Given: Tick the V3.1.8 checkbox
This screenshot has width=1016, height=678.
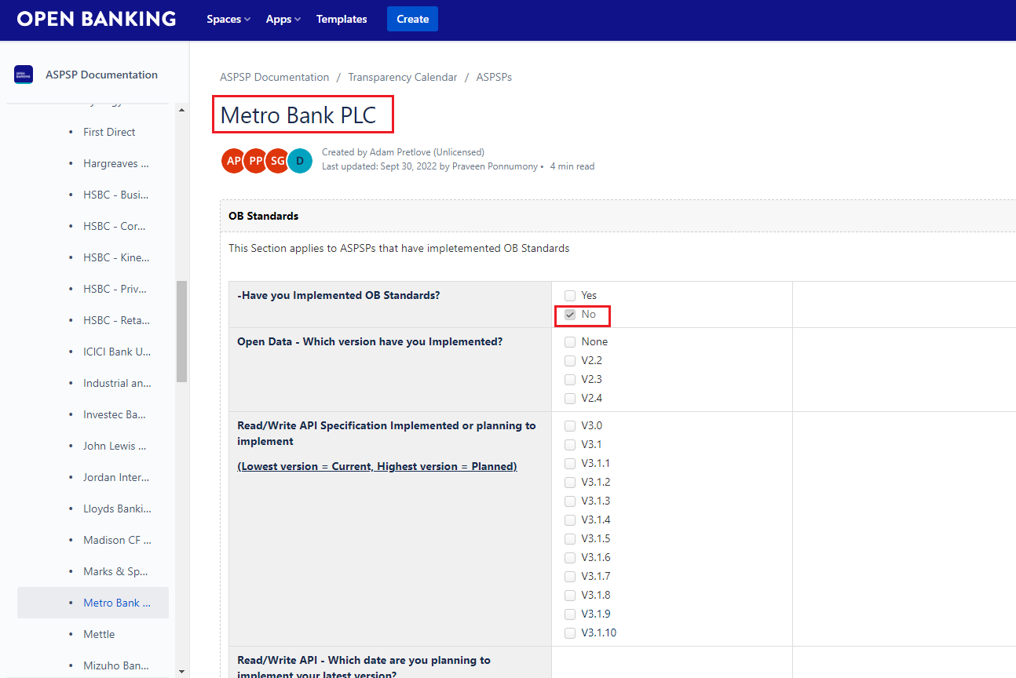Looking at the screenshot, I should click(x=570, y=596).
